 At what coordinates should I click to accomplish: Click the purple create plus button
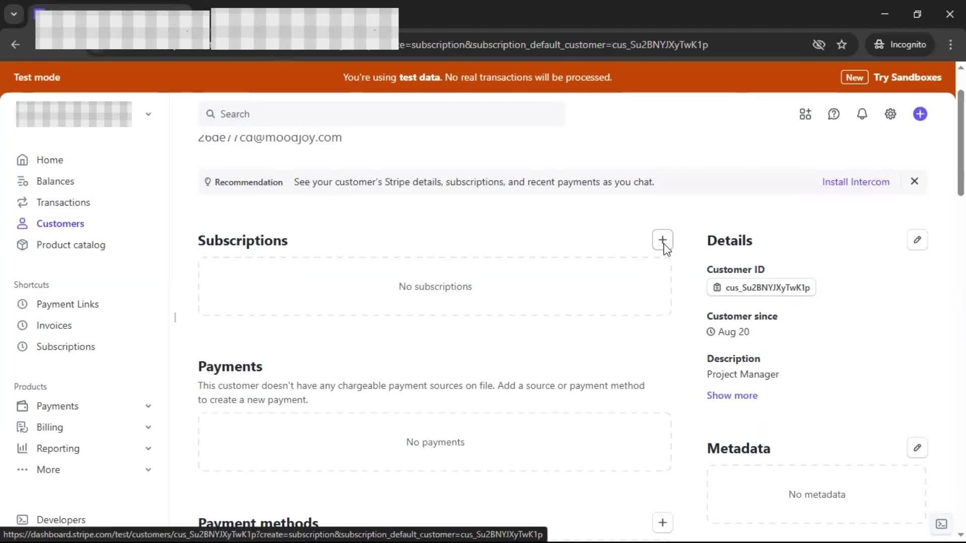pyautogui.click(x=920, y=114)
